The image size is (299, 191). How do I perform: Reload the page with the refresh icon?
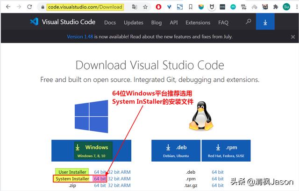point(29,7)
